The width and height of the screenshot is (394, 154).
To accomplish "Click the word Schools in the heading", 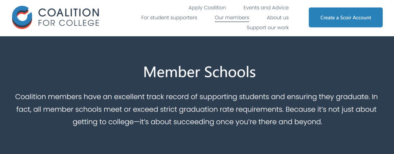I will pos(230,72).
